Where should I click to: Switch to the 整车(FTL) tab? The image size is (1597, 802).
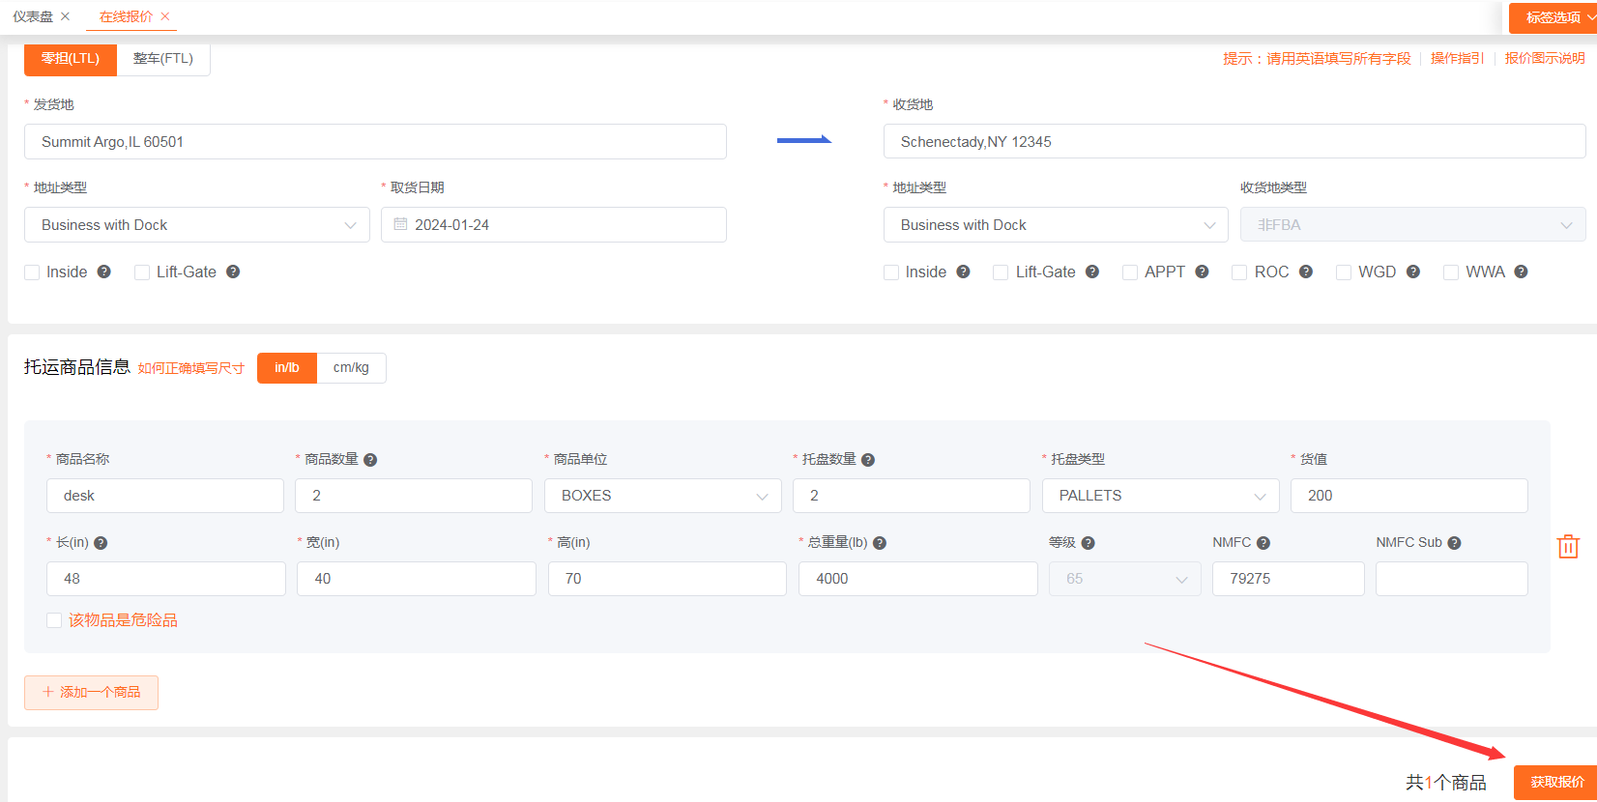163,59
